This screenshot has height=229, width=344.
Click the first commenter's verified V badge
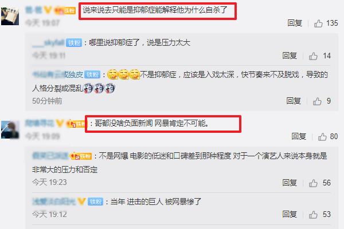click(x=48, y=10)
